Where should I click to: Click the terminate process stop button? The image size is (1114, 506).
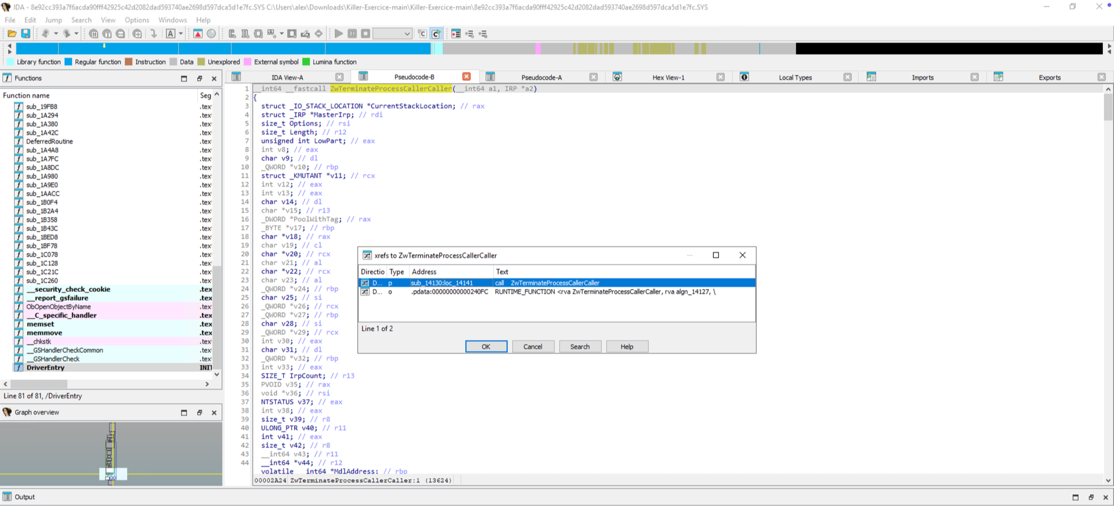tap(366, 34)
